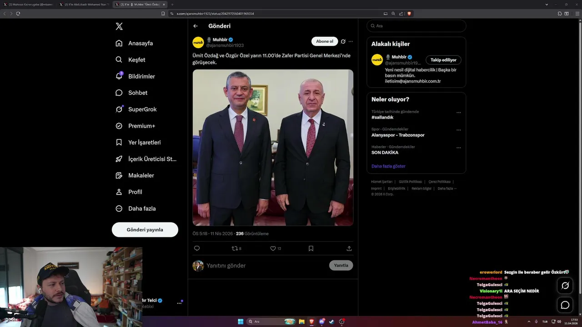The height and width of the screenshot is (327, 582).
Task: Open Steam from taskbar
Action: [332, 322]
